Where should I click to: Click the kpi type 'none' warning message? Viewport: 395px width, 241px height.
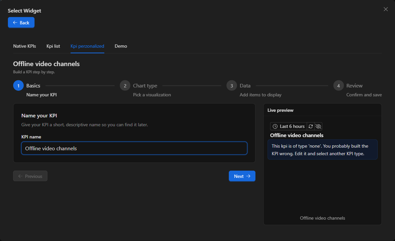click(x=323, y=150)
